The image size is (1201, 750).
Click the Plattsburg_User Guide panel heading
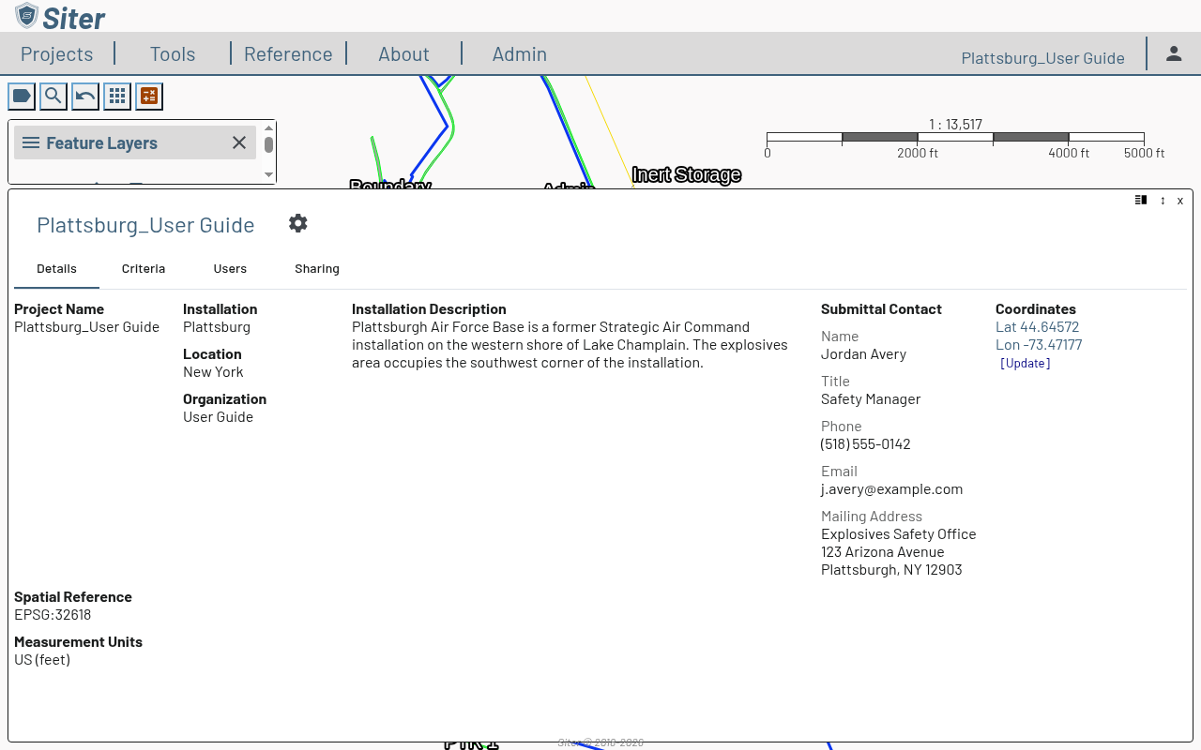[145, 225]
